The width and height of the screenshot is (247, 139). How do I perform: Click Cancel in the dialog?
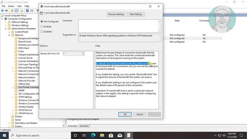coord(140,114)
